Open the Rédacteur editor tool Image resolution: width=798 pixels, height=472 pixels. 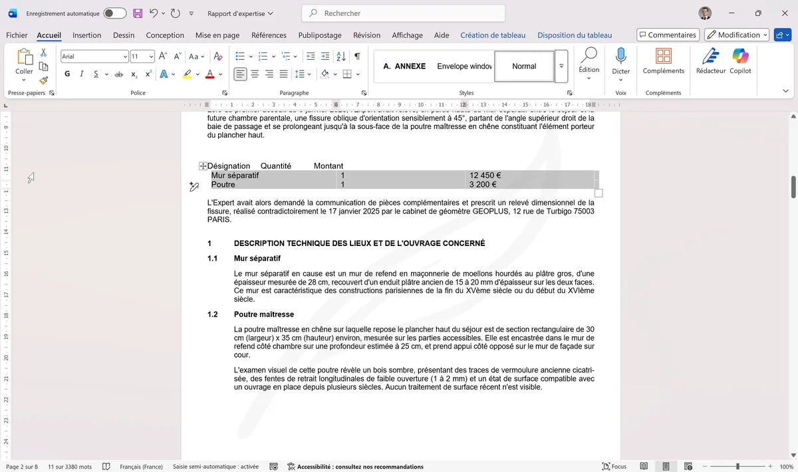click(711, 64)
